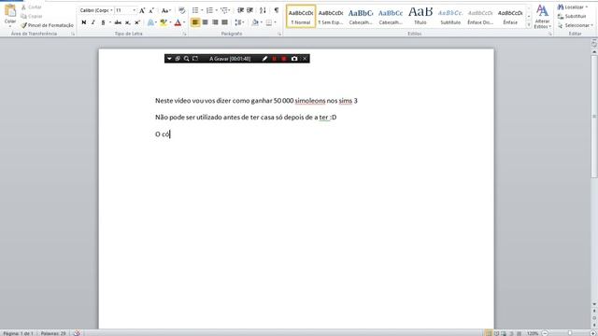Screen dimensions: 598x336
Task: Apply the Sem Esp... style
Action: tap(331, 17)
